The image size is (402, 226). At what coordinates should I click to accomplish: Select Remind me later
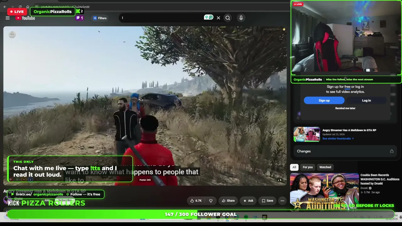(345, 108)
